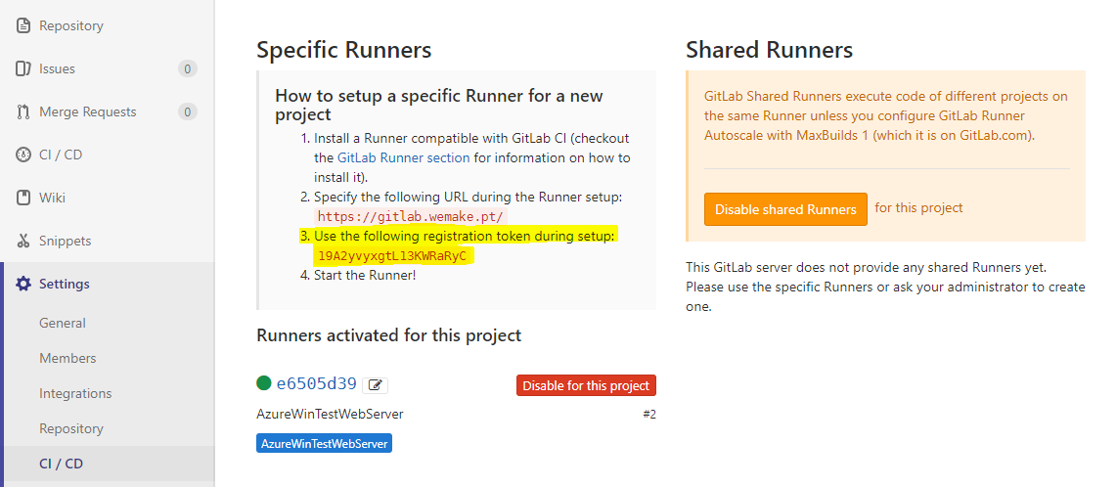The height and width of the screenshot is (487, 1117).
Task: Click the green runner status indicator
Action: (x=264, y=384)
